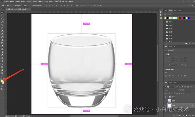Screen dimensions: 195x117
Task: Select the Lasso tool in the toolbar
Action: pyautogui.click(x=2, y=19)
